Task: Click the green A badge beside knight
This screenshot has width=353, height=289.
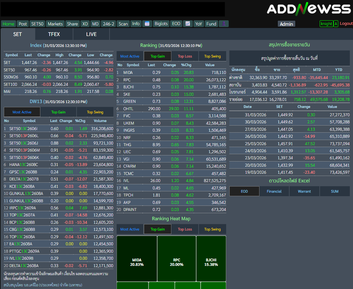Action: 336,24
